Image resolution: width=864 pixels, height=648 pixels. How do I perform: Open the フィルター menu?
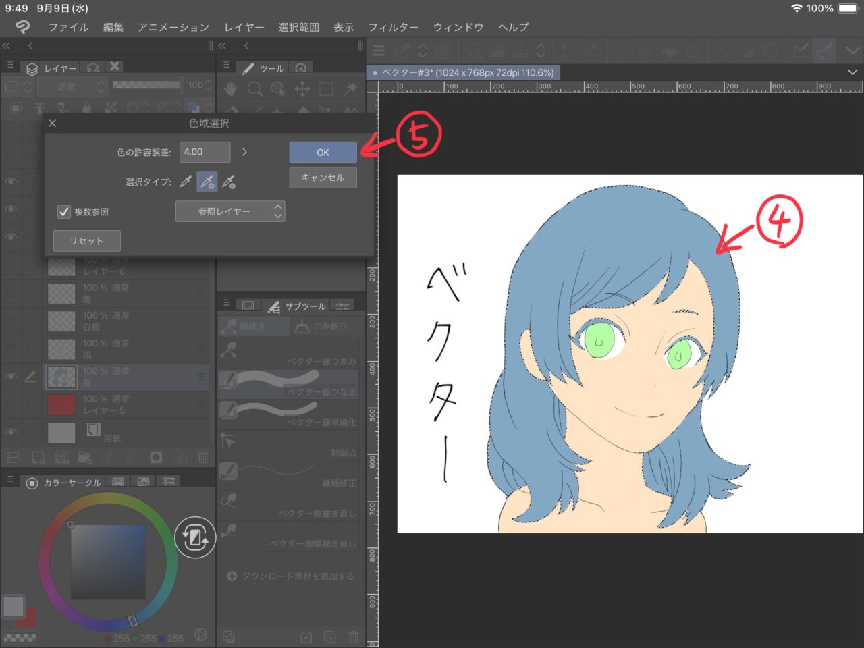(393, 27)
